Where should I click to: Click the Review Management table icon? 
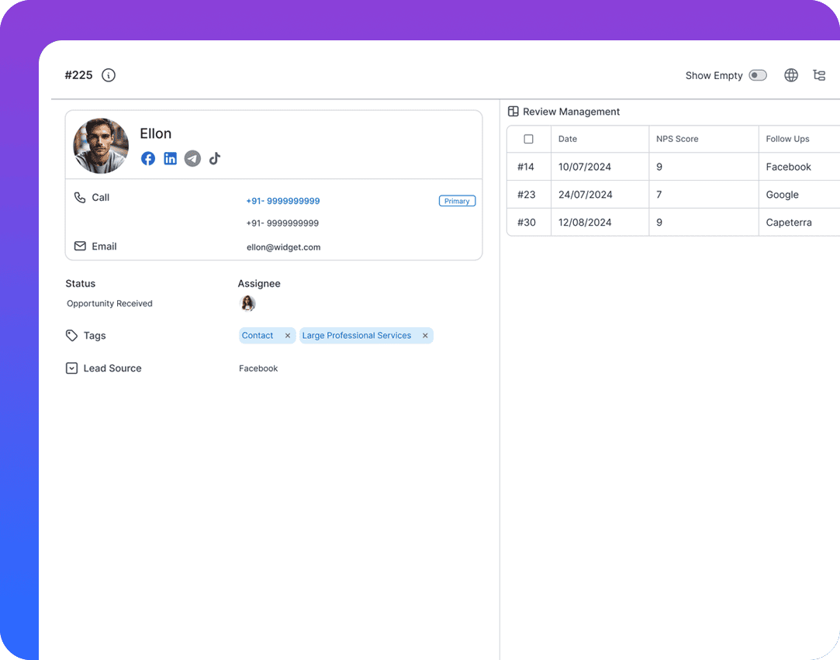513,112
